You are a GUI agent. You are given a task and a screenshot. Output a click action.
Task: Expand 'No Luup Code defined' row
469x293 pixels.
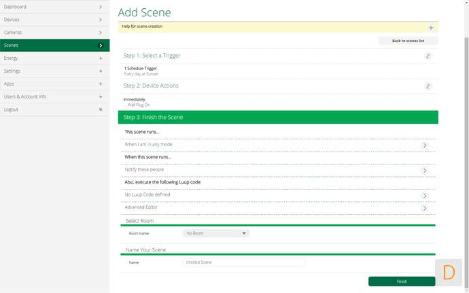(425, 196)
